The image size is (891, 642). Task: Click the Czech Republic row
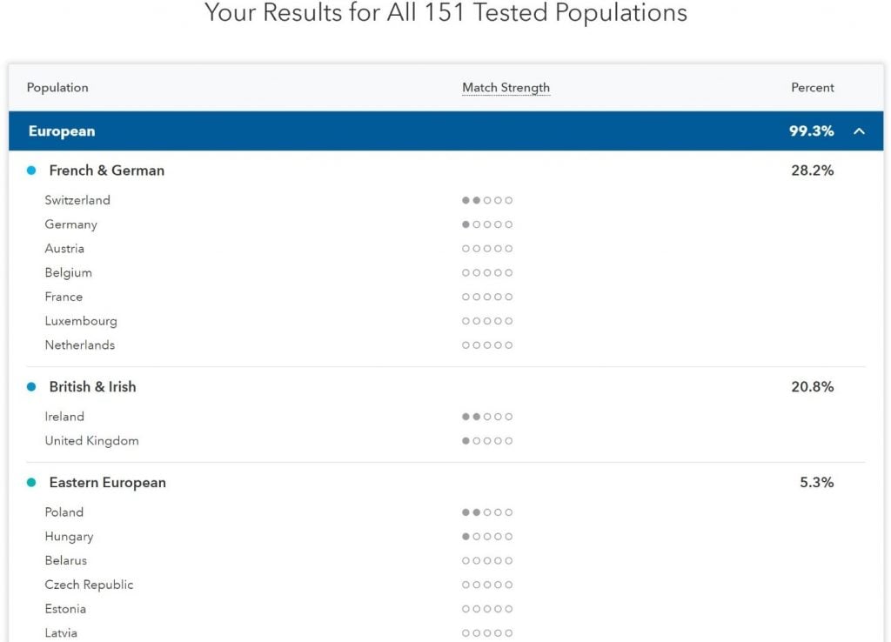click(x=446, y=585)
